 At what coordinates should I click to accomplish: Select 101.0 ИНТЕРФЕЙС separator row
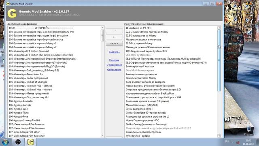[x=41, y=28]
